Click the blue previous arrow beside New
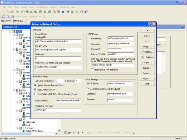Image resolution: width=187 pixels, height=140 pixels. [x=78, y=133]
